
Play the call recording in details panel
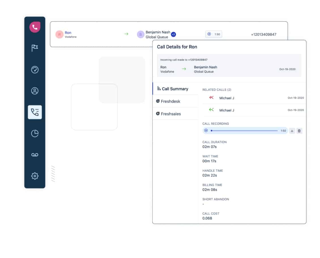206,130
